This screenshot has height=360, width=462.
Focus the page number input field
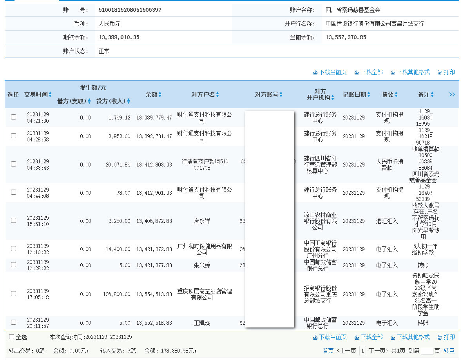tap(427, 351)
